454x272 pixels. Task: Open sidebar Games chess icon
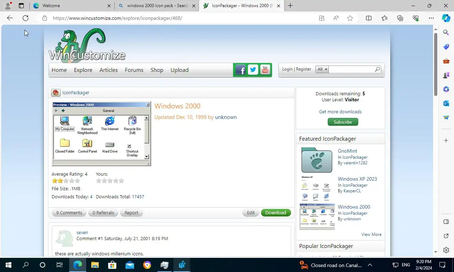pos(446,75)
